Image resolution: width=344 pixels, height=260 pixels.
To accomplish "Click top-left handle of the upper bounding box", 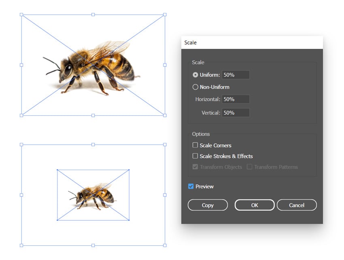I will coord(21,15).
